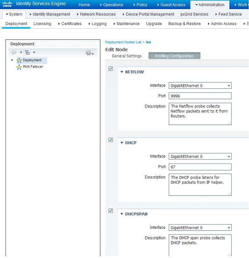This screenshot has width=249, height=258.
Task: Click the tree view icon in Deployment toolbar
Action: [x=28, y=52]
